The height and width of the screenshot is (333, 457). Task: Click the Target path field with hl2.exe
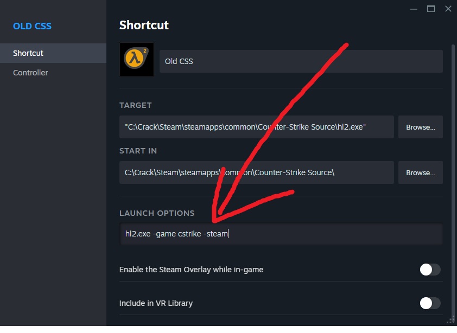[x=256, y=127]
